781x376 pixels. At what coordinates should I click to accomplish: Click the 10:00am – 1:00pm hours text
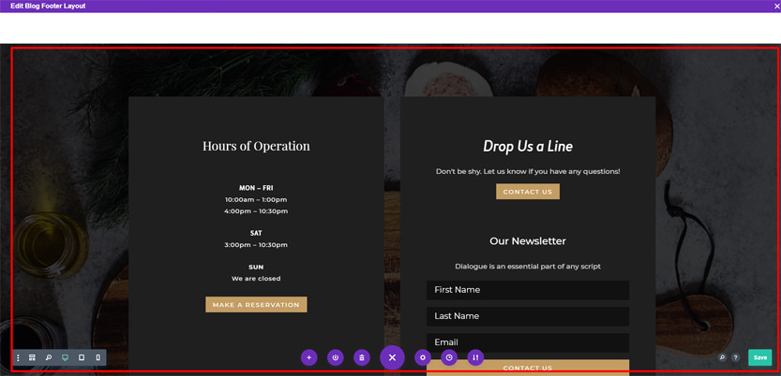[256, 199]
